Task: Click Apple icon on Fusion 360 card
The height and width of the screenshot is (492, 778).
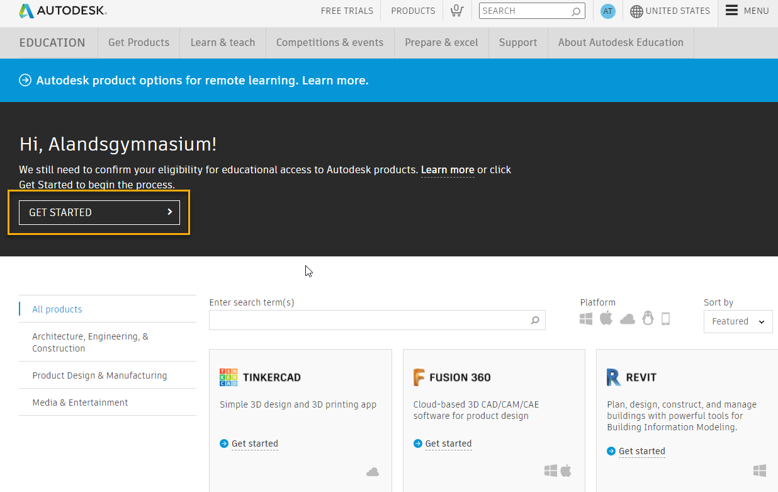Action: (566, 471)
